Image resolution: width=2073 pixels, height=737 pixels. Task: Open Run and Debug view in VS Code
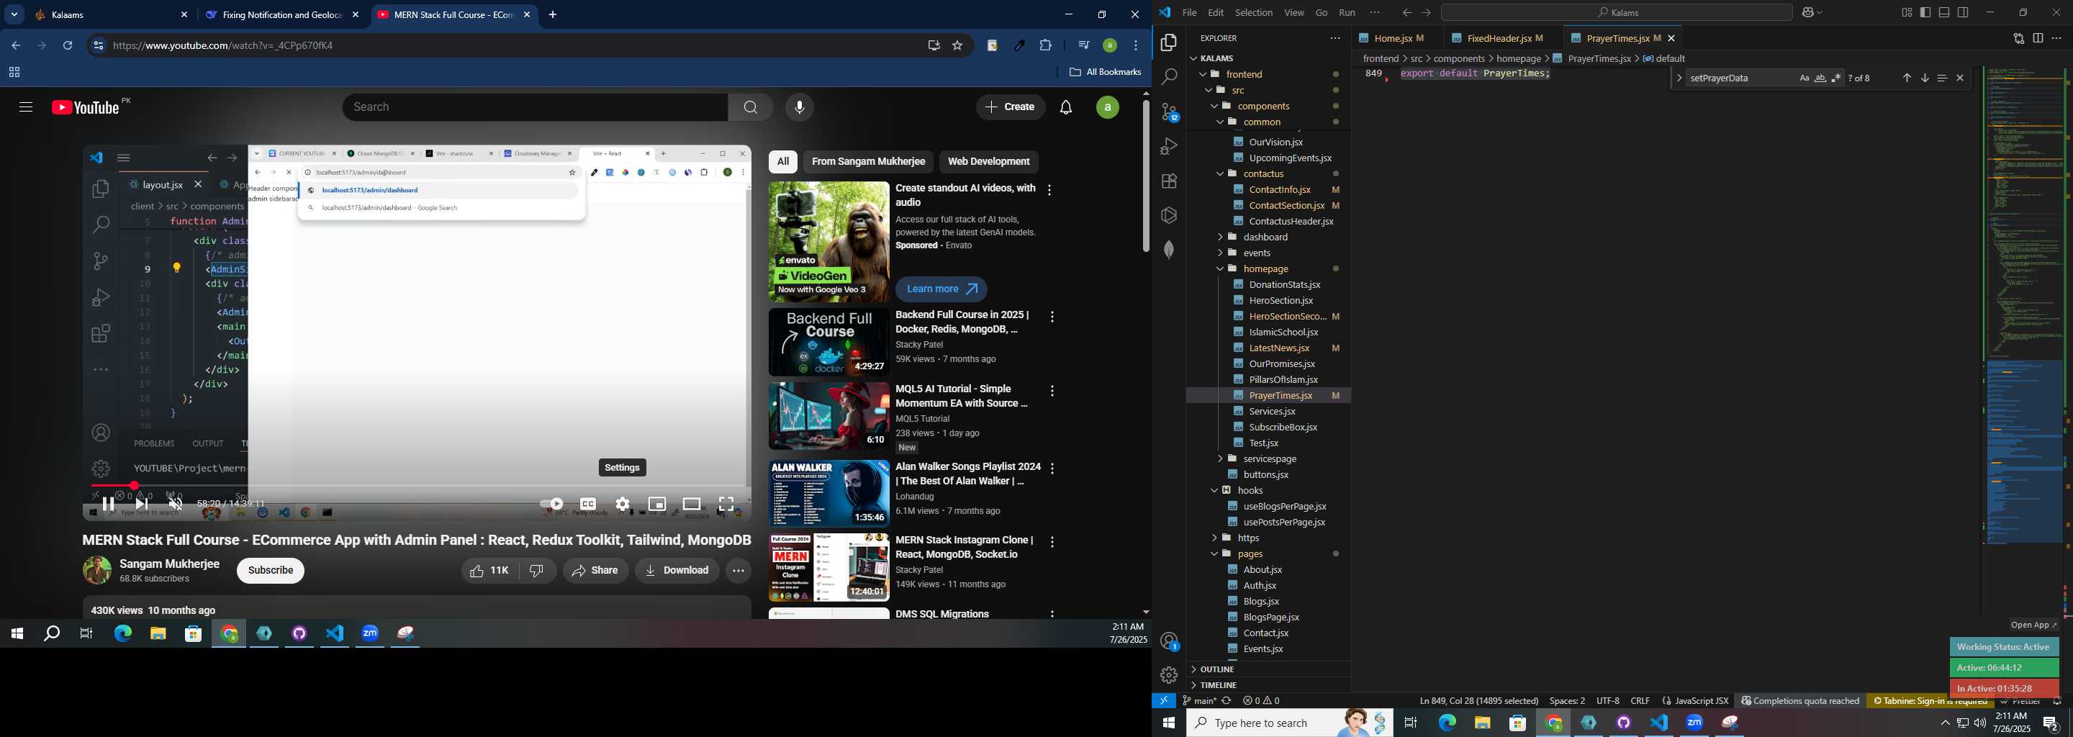1168,146
